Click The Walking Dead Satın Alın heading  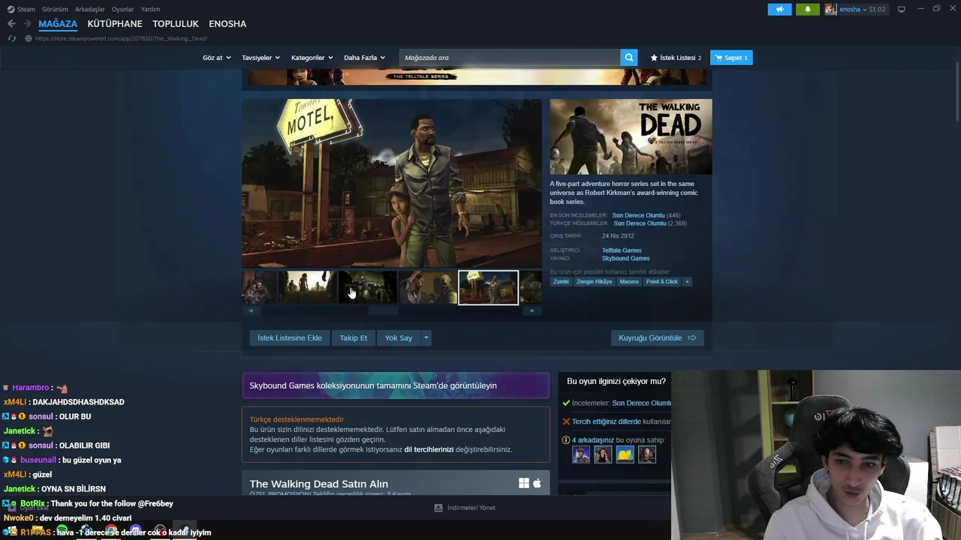pos(318,484)
